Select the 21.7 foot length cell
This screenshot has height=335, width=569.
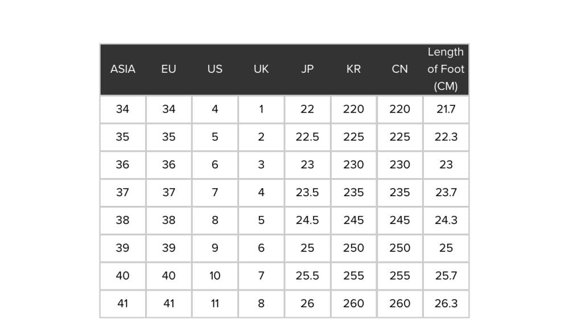coord(446,109)
